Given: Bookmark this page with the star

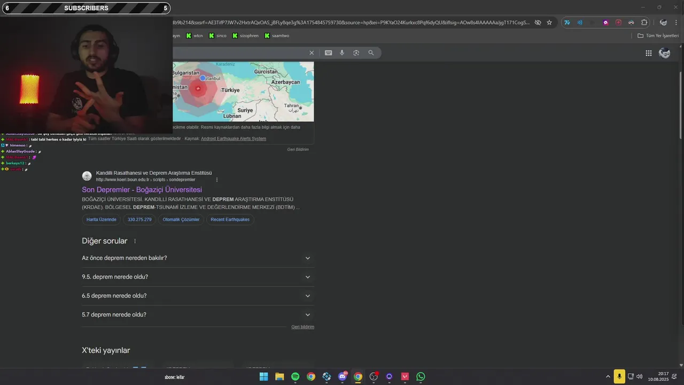Looking at the screenshot, I should [549, 22].
